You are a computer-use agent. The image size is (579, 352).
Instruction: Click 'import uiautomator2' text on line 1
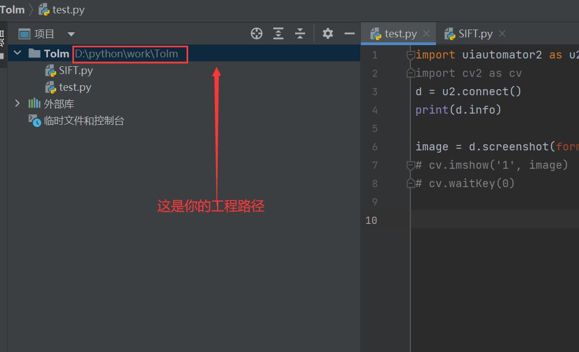click(479, 55)
